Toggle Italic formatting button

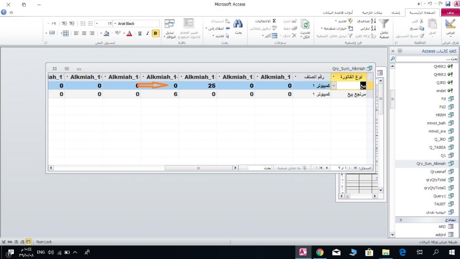click(148, 34)
